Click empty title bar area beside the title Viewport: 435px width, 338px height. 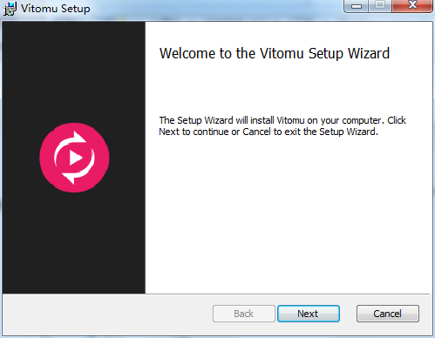tap(215, 9)
